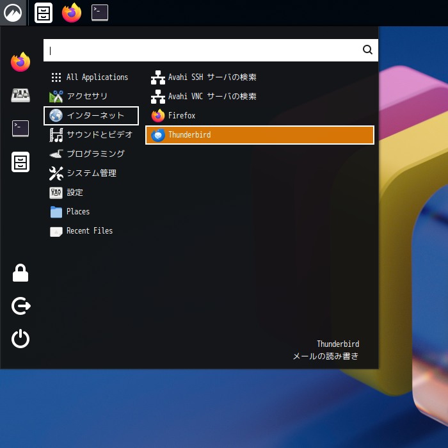Select the サウンドとビデオ category

(91, 134)
